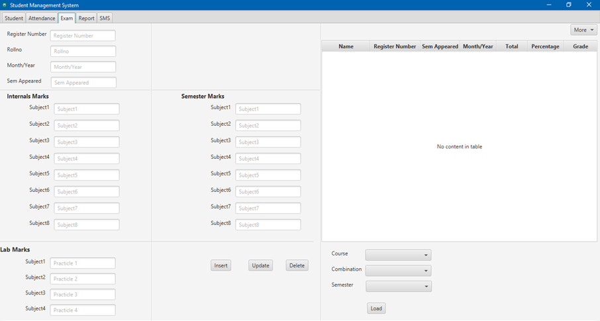Click the Update button
The height and width of the screenshot is (321, 600).
click(x=260, y=265)
